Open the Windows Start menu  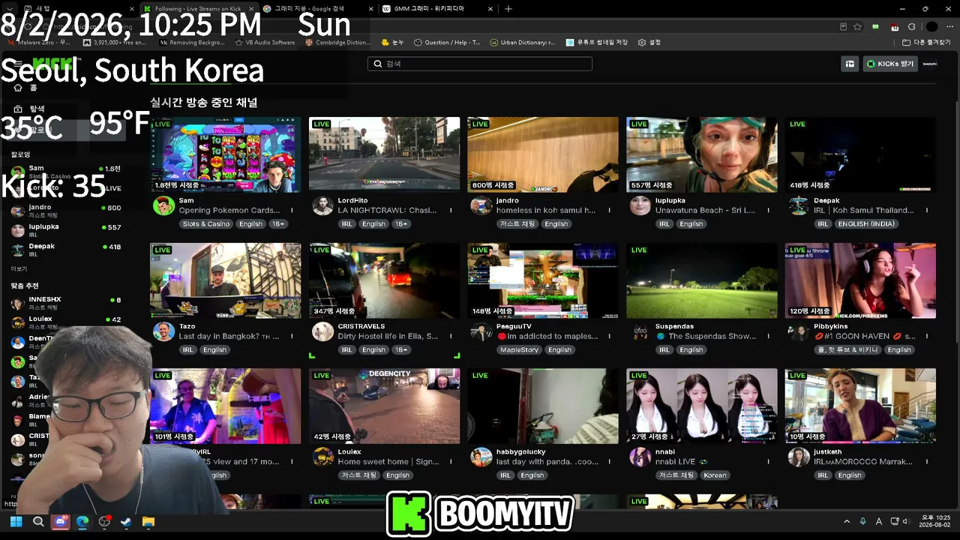click(x=16, y=521)
